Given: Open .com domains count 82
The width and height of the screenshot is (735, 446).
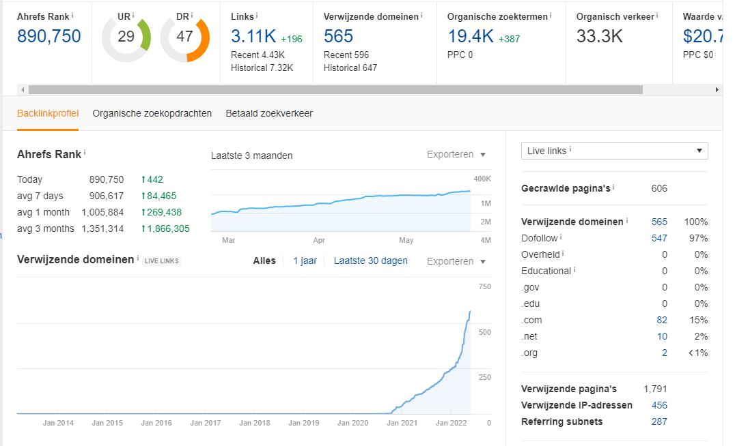Looking at the screenshot, I should pos(662,320).
